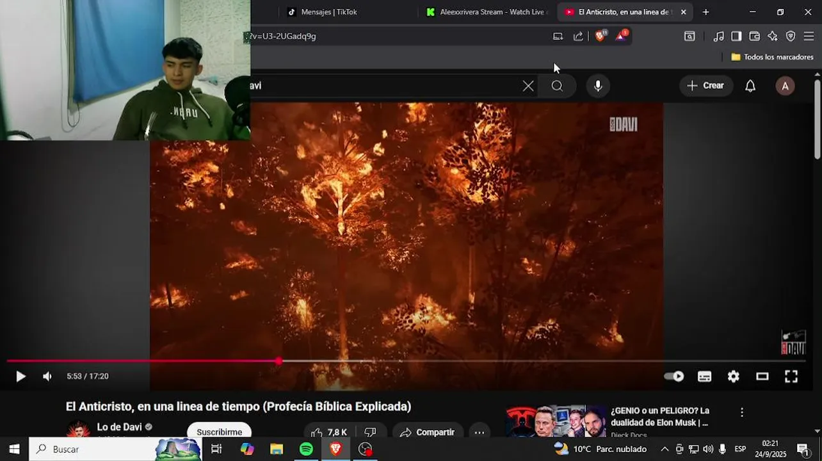The height and width of the screenshot is (461, 822).
Task: Open the Windows notification center
Action: click(803, 449)
